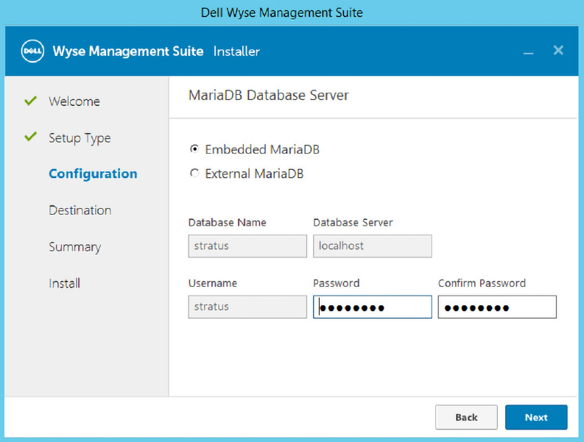Jump to the Destination step
The image size is (584, 442).
click(80, 210)
